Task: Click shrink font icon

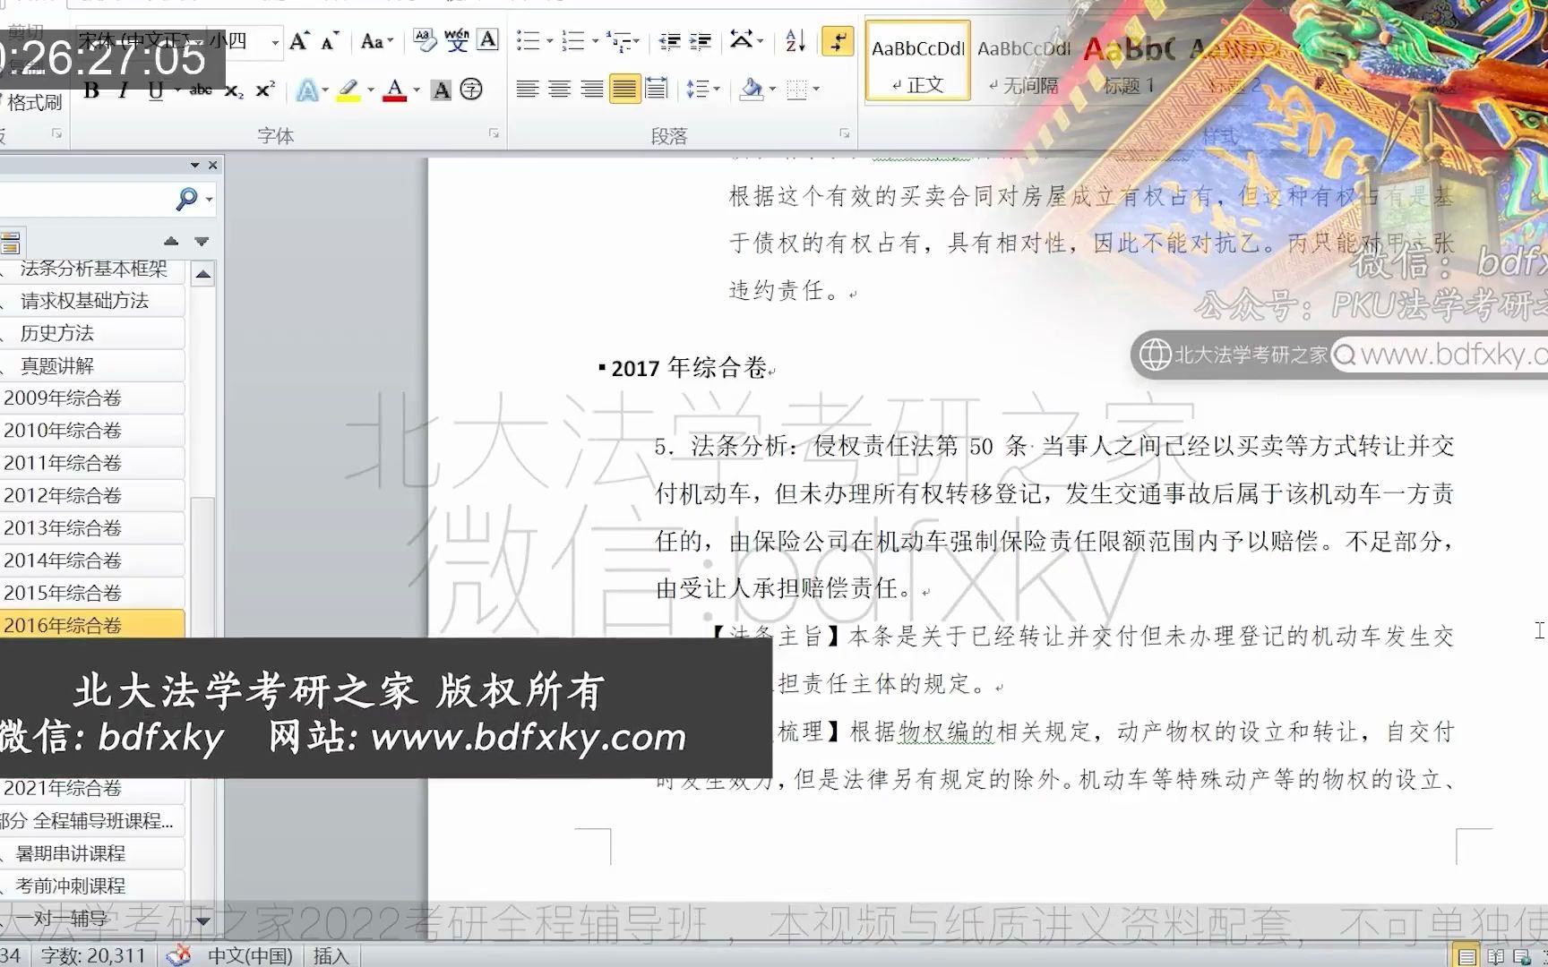Action: coord(330,41)
